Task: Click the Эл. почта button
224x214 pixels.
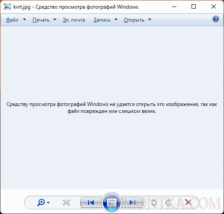Action: (74, 20)
